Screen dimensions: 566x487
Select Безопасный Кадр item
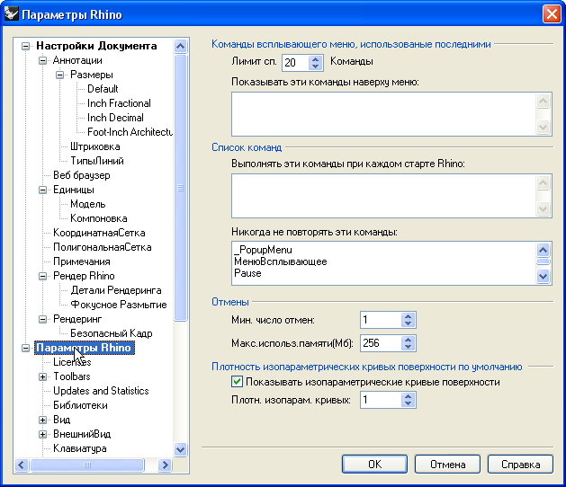coord(112,333)
